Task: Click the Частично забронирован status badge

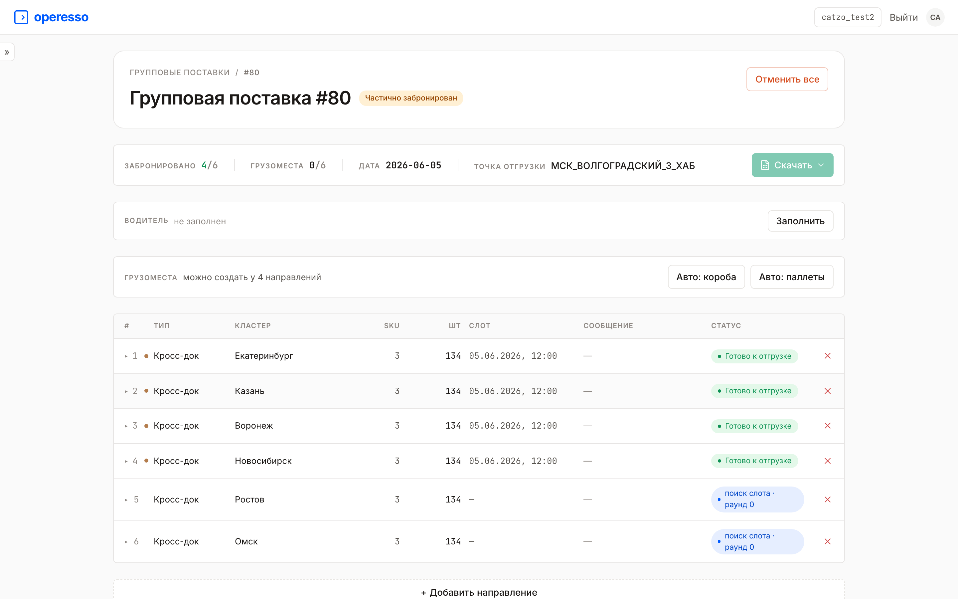Action: click(410, 98)
